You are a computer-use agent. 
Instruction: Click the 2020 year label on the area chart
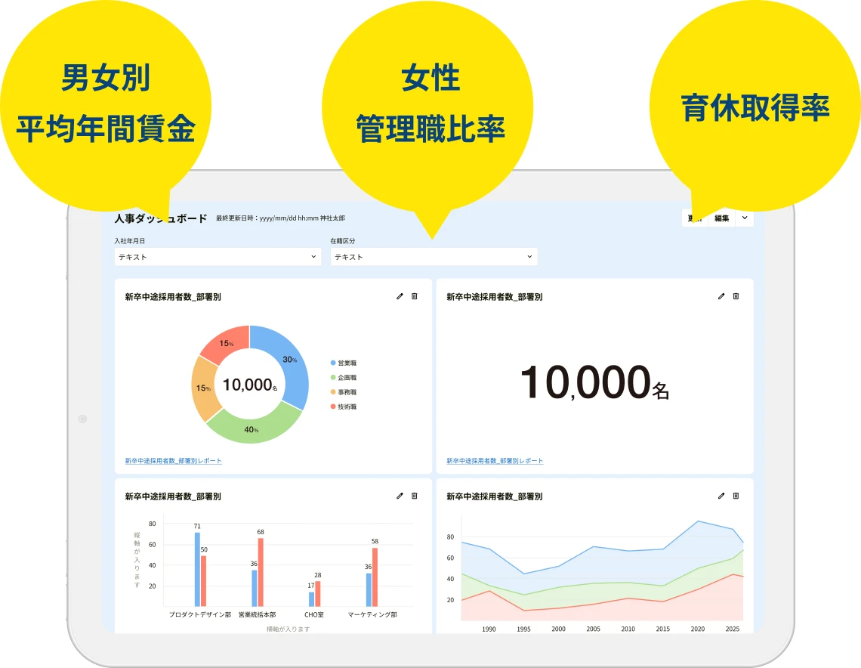[x=697, y=629]
